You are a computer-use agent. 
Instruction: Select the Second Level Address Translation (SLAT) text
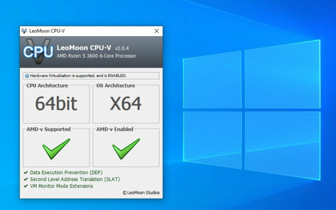click(x=75, y=179)
